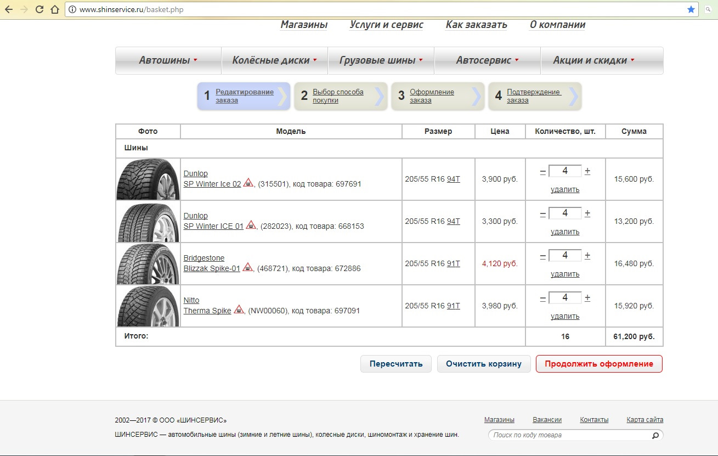Expand the Автосервис dropdown menu
The height and width of the screenshot is (456, 718).
(x=487, y=60)
